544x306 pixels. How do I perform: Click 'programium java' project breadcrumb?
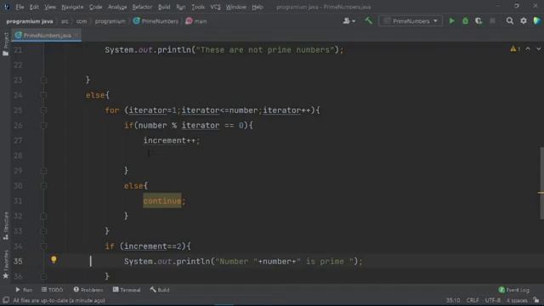30,21
